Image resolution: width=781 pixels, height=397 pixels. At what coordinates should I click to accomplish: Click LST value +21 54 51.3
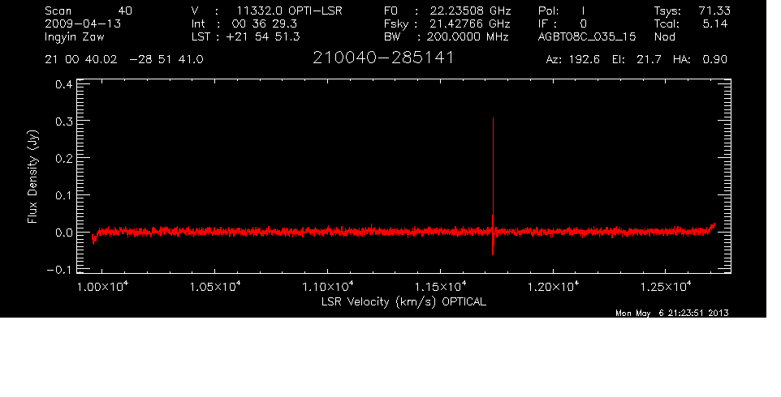(263, 36)
